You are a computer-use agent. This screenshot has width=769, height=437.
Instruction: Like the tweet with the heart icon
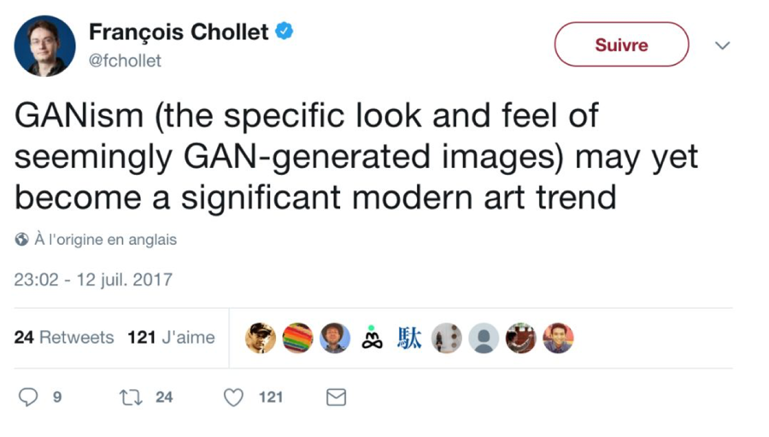pos(233,397)
